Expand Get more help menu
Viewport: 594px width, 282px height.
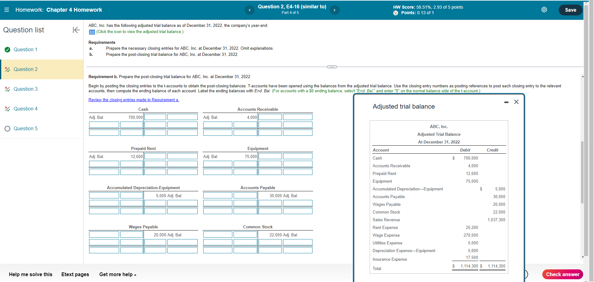(118, 274)
